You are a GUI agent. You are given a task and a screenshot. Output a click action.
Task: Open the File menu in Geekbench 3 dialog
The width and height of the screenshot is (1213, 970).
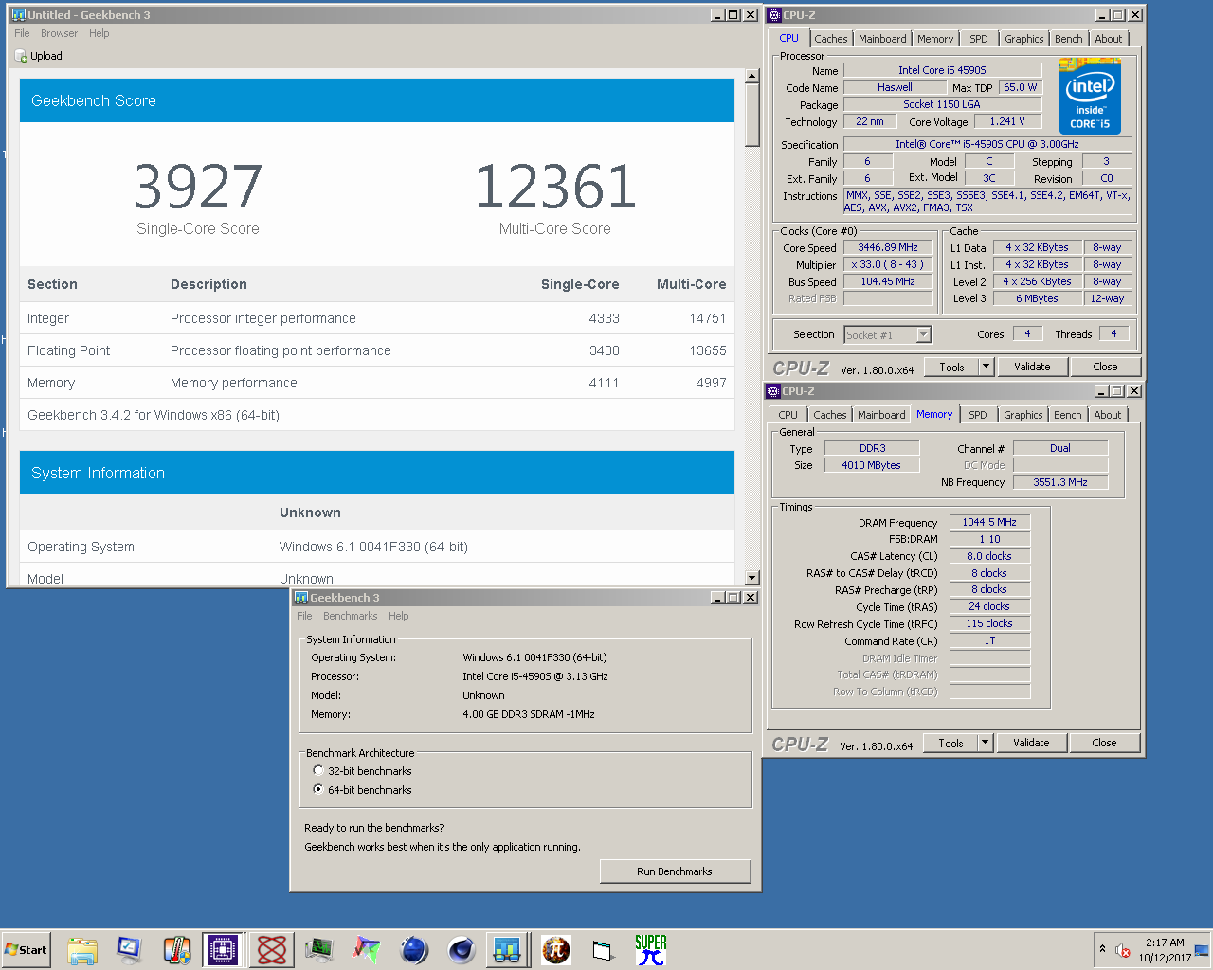point(304,616)
